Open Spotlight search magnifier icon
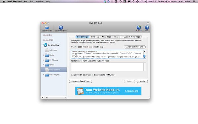This screenshot has height=124, width=198. pos(194,1)
